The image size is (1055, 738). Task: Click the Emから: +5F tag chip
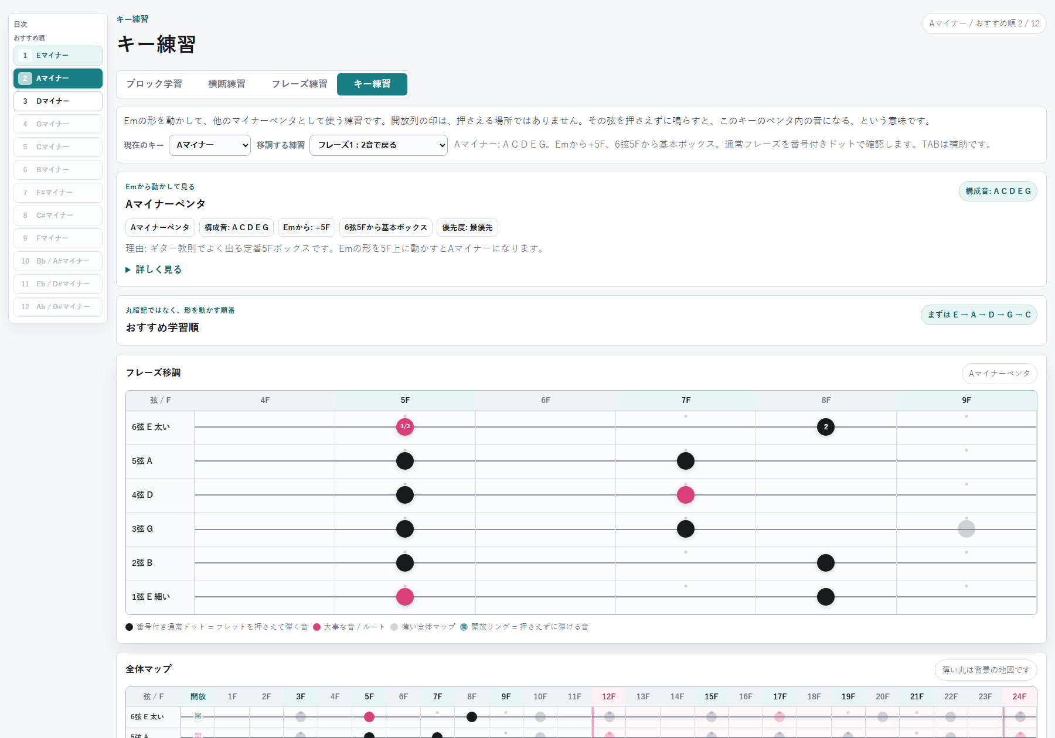point(307,228)
